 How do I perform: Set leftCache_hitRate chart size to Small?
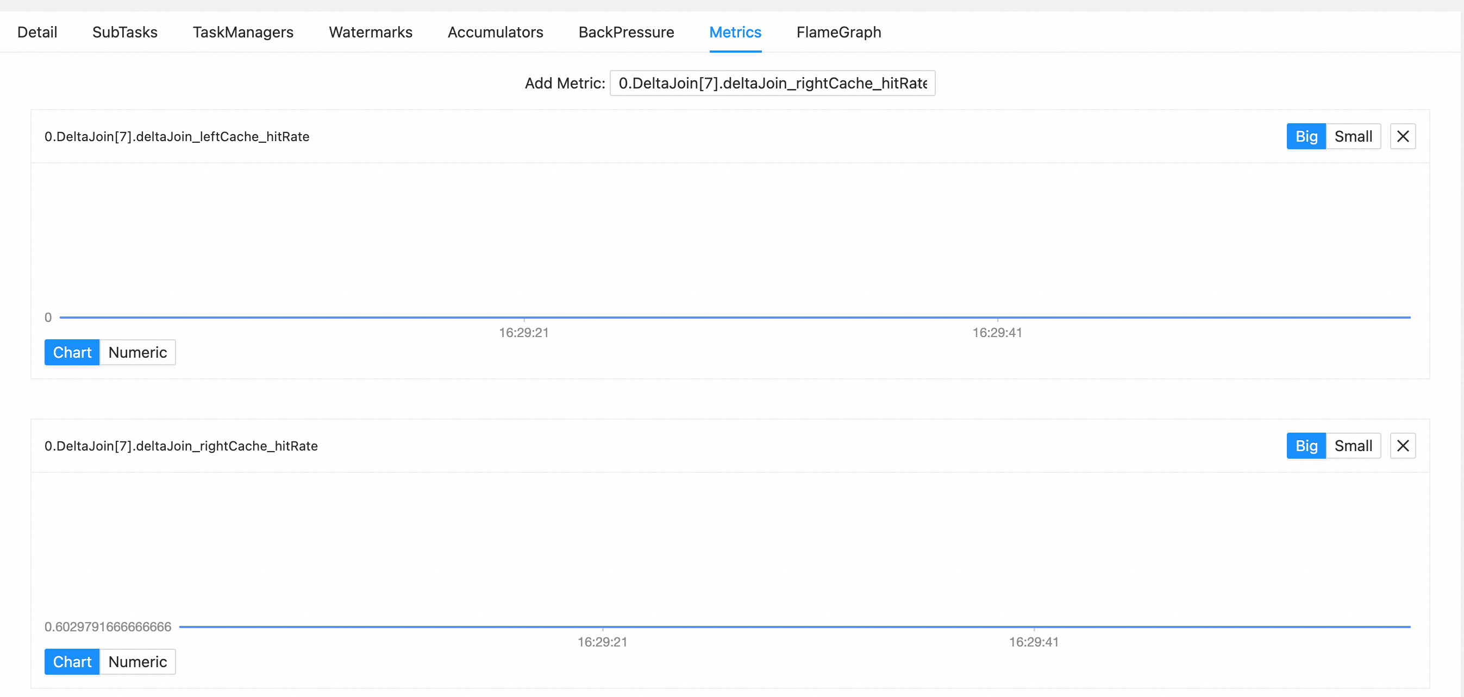pyautogui.click(x=1353, y=136)
